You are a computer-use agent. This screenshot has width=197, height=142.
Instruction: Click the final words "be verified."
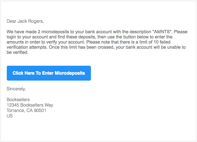pyautogui.click(x=18, y=52)
